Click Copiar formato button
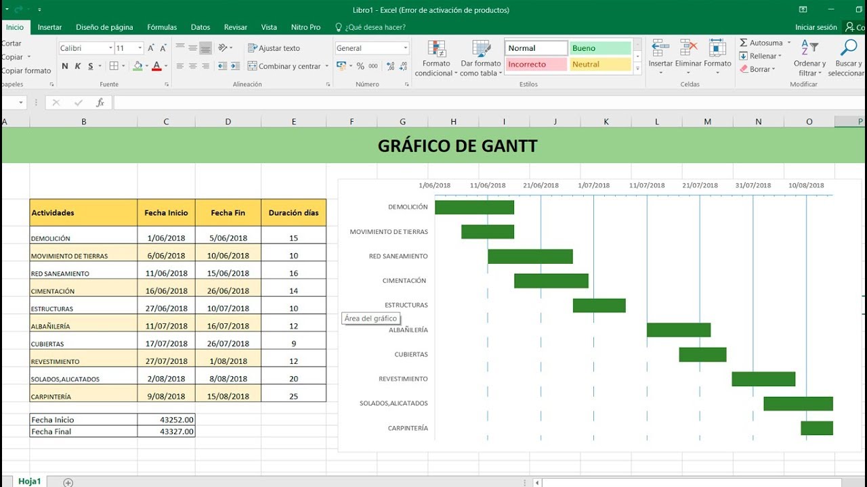867x487 pixels. (26, 70)
